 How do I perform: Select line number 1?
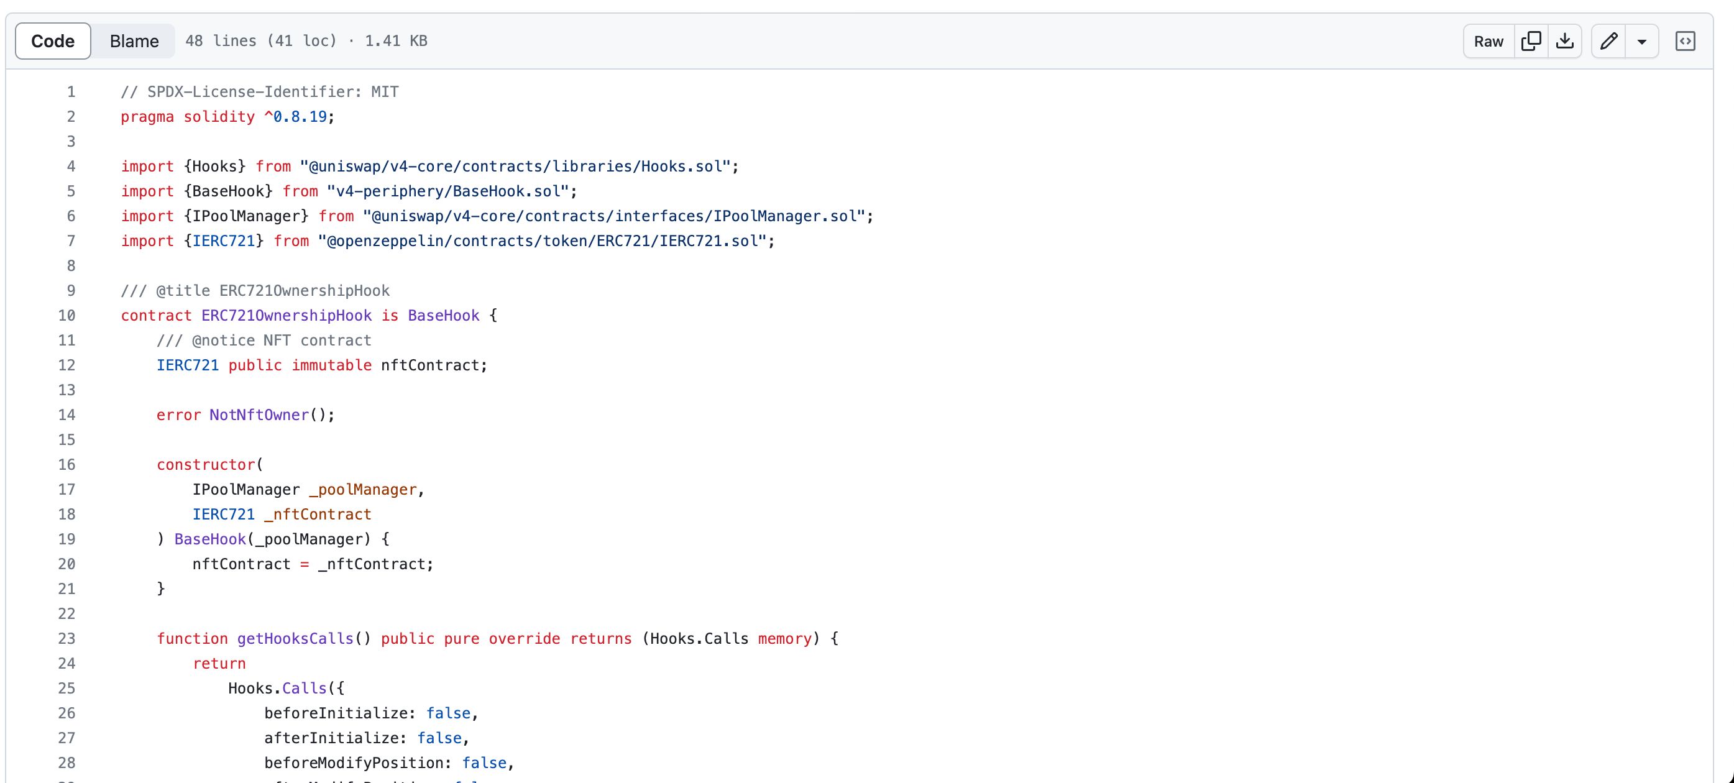71,91
